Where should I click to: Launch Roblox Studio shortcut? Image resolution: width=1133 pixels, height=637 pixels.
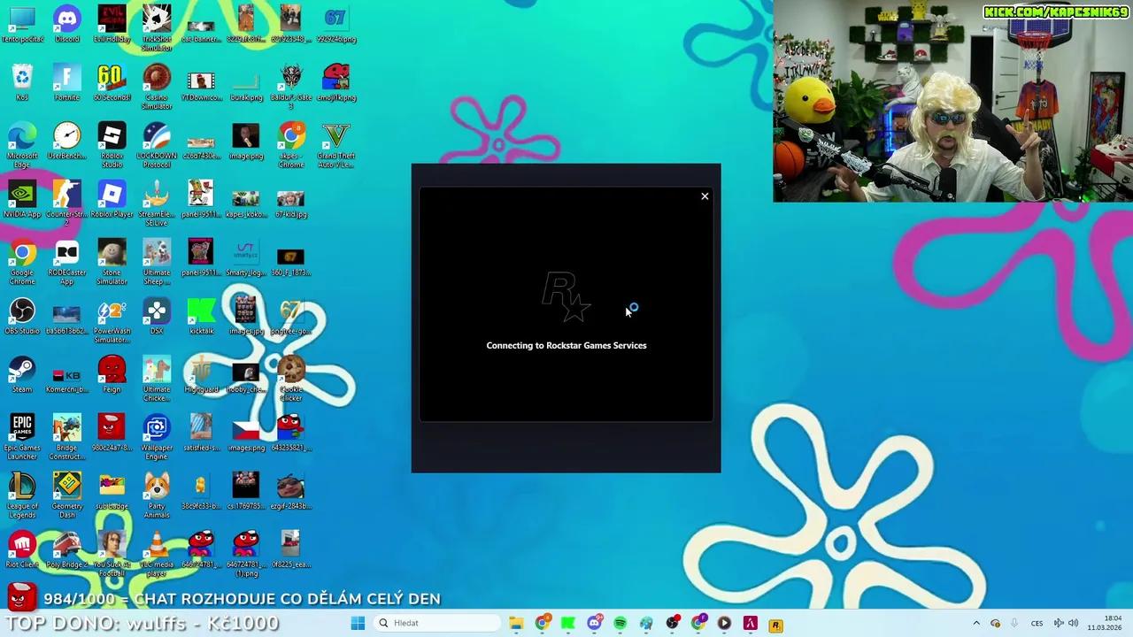[112, 146]
